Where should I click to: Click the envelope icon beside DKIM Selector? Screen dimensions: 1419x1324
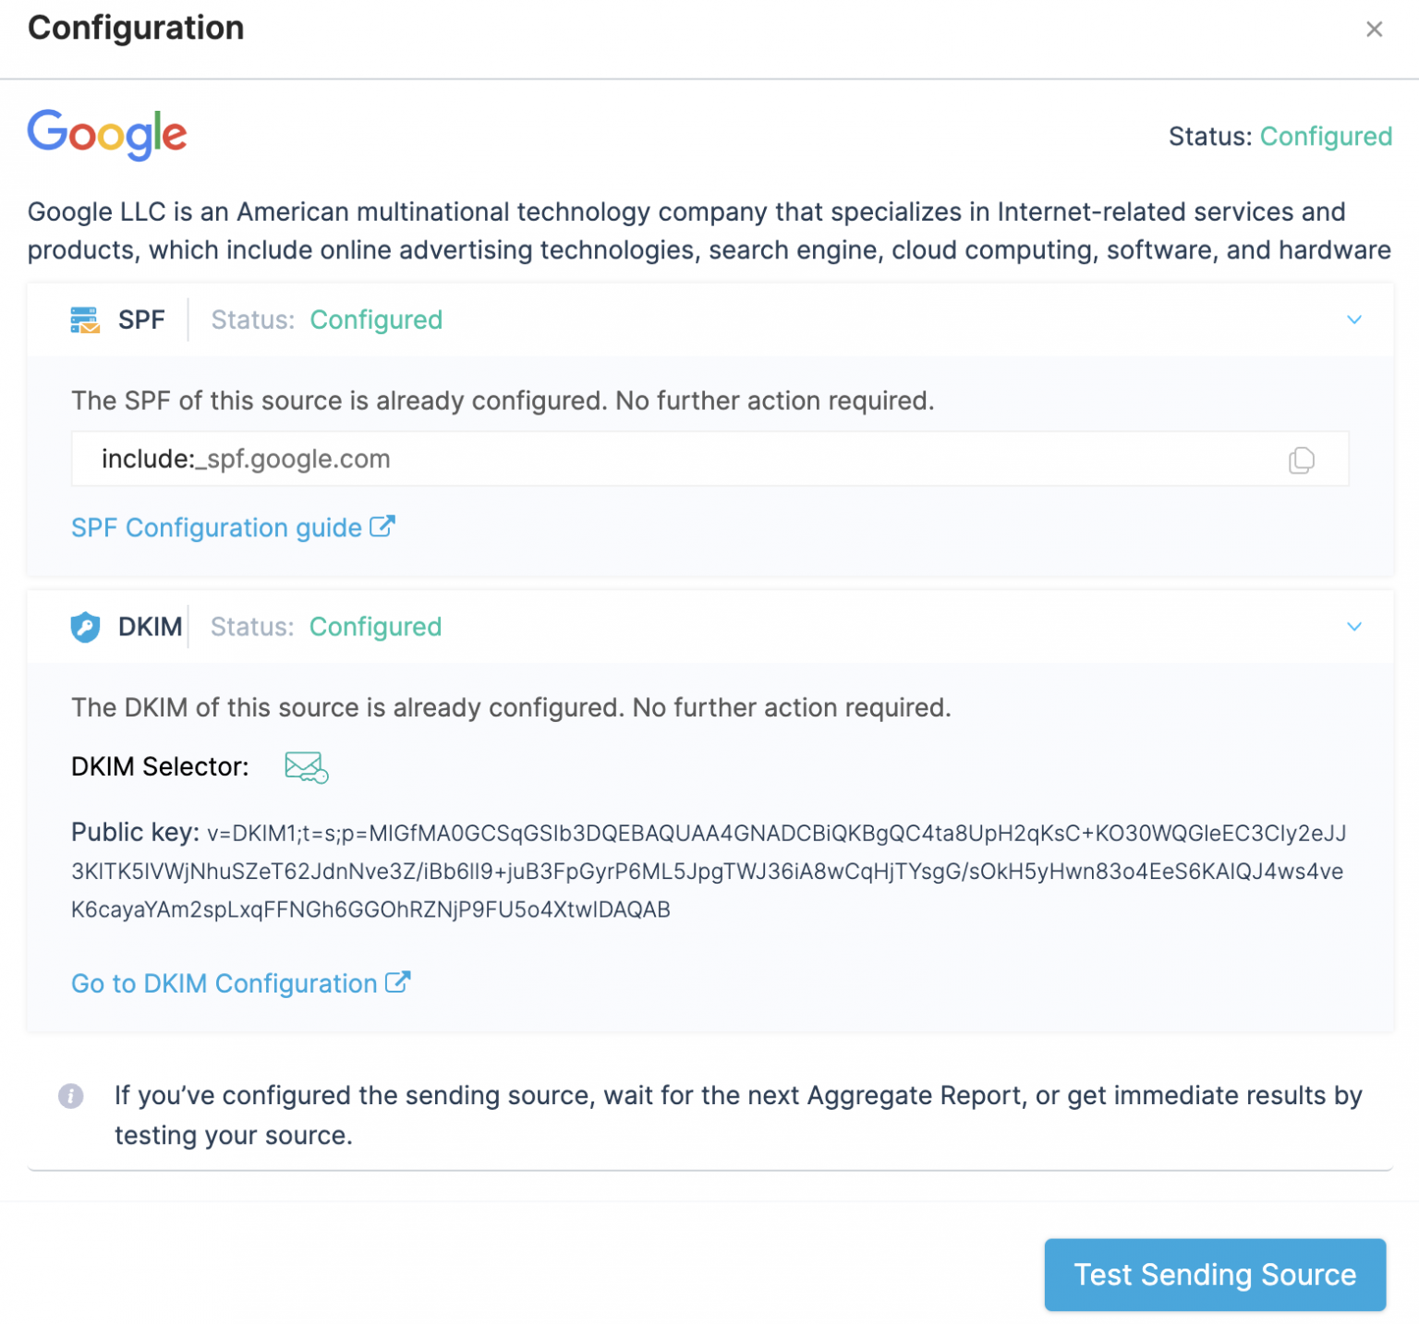pyautogui.click(x=305, y=766)
